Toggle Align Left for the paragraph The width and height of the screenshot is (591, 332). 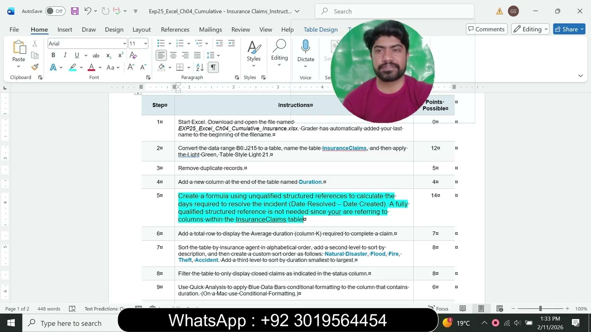point(161,55)
